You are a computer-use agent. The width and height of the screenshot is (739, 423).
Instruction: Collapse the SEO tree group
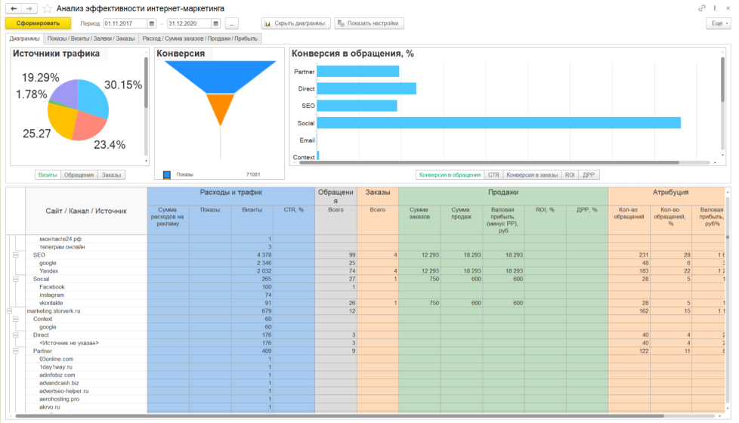[x=16, y=255]
